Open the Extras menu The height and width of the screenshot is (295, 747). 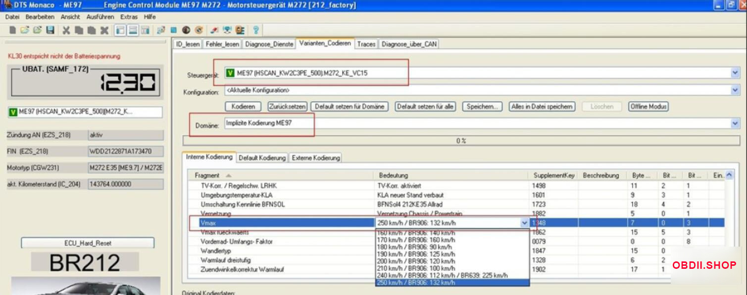click(129, 17)
